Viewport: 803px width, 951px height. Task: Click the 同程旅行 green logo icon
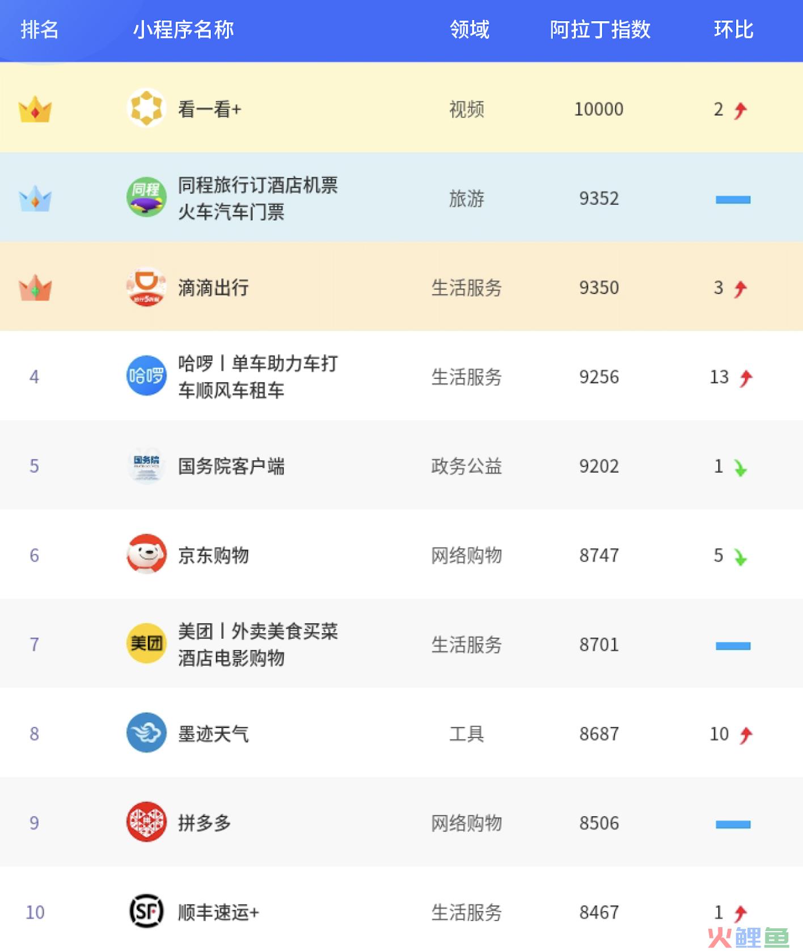(146, 197)
